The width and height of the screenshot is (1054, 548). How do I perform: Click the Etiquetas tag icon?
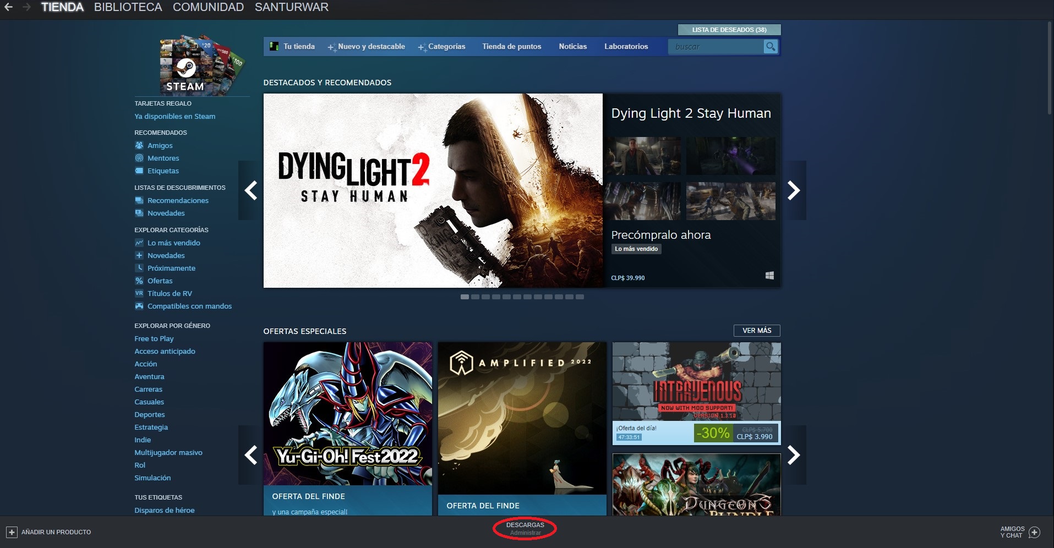[139, 171]
